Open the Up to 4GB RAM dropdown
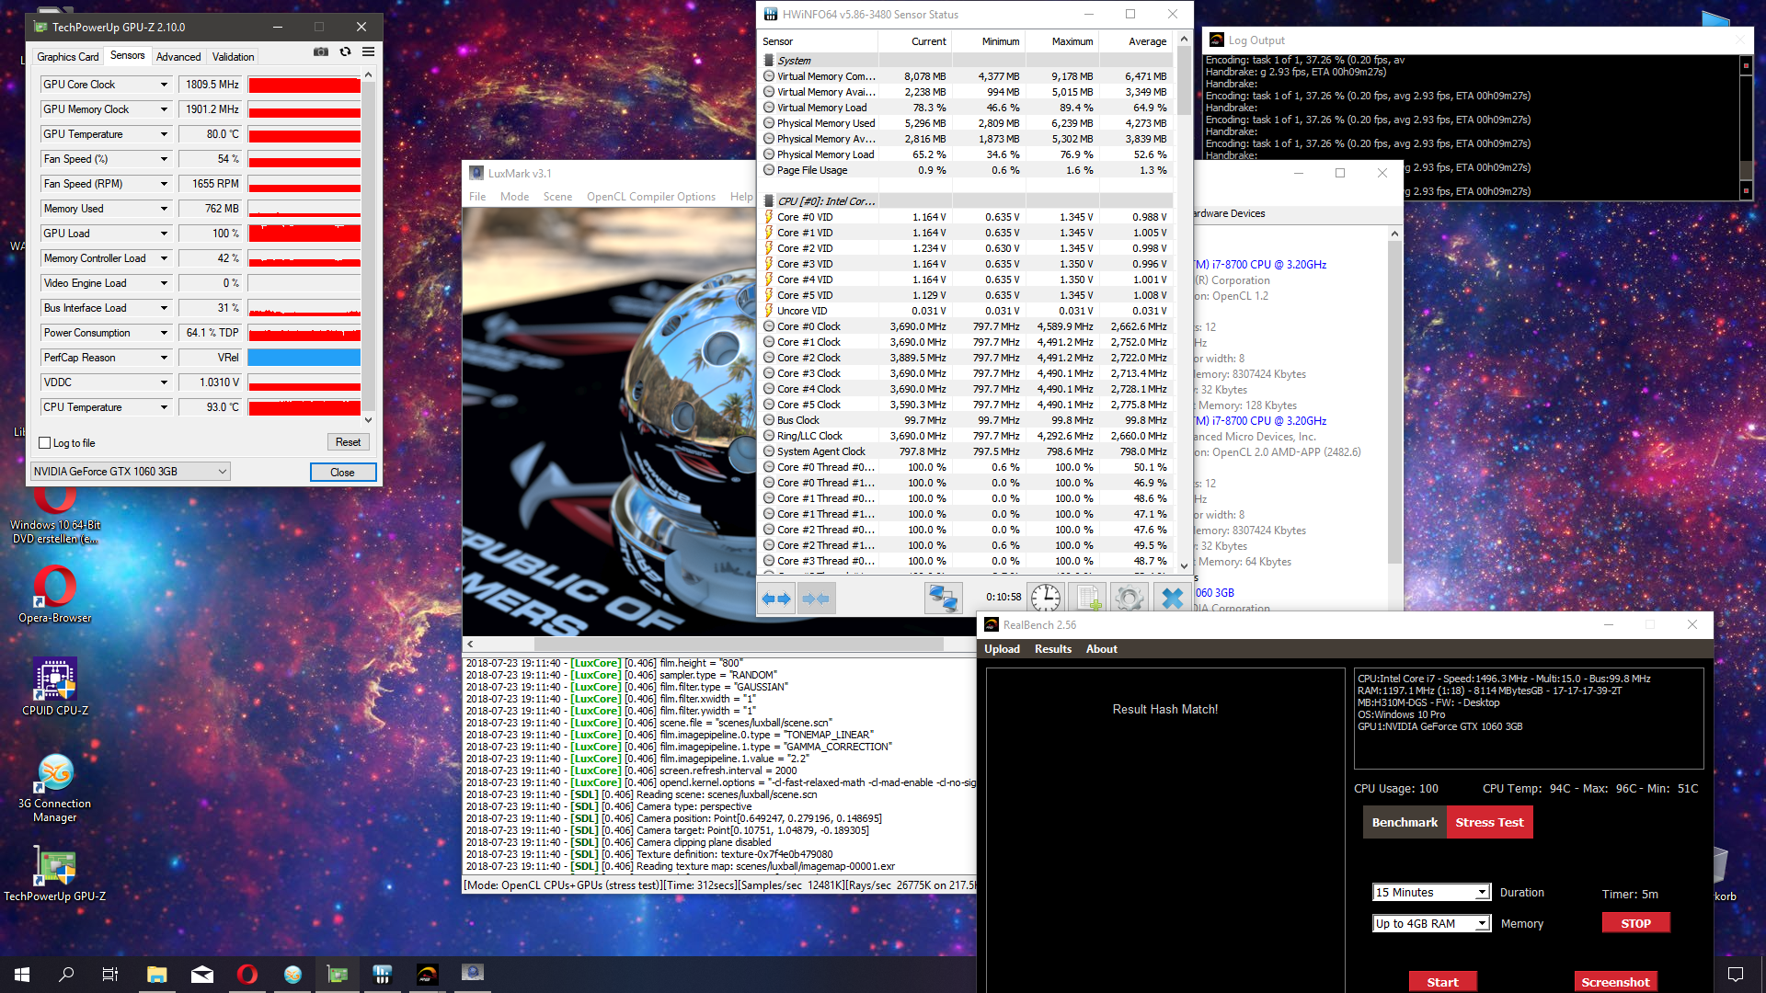Viewport: 1766px width, 993px height. click(x=1430, y=924)
